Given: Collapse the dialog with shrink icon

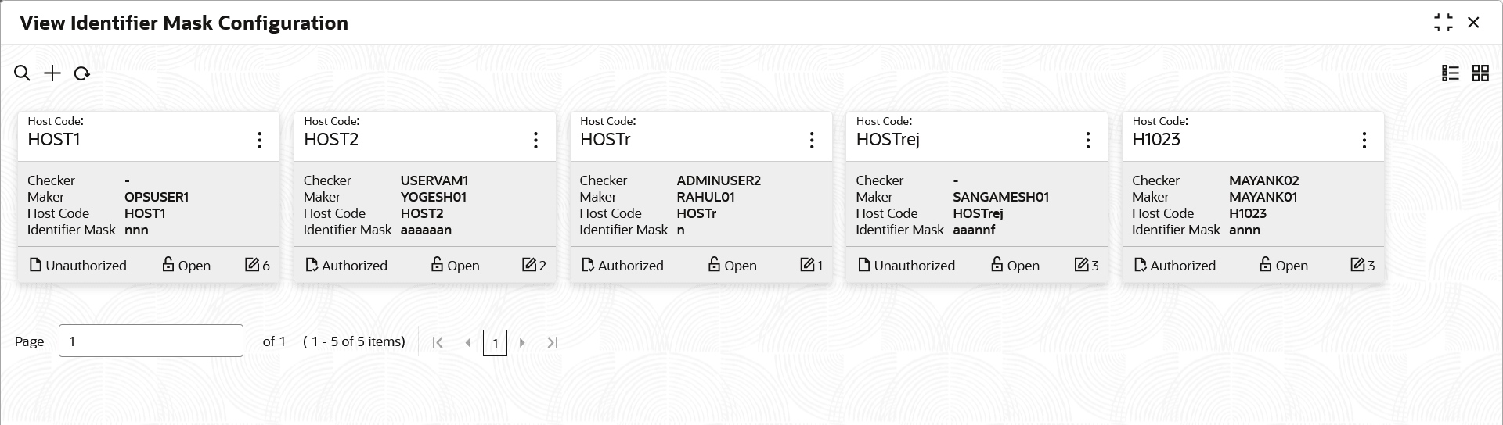Looking at the screenshot, I should (x=1443, y=23).
